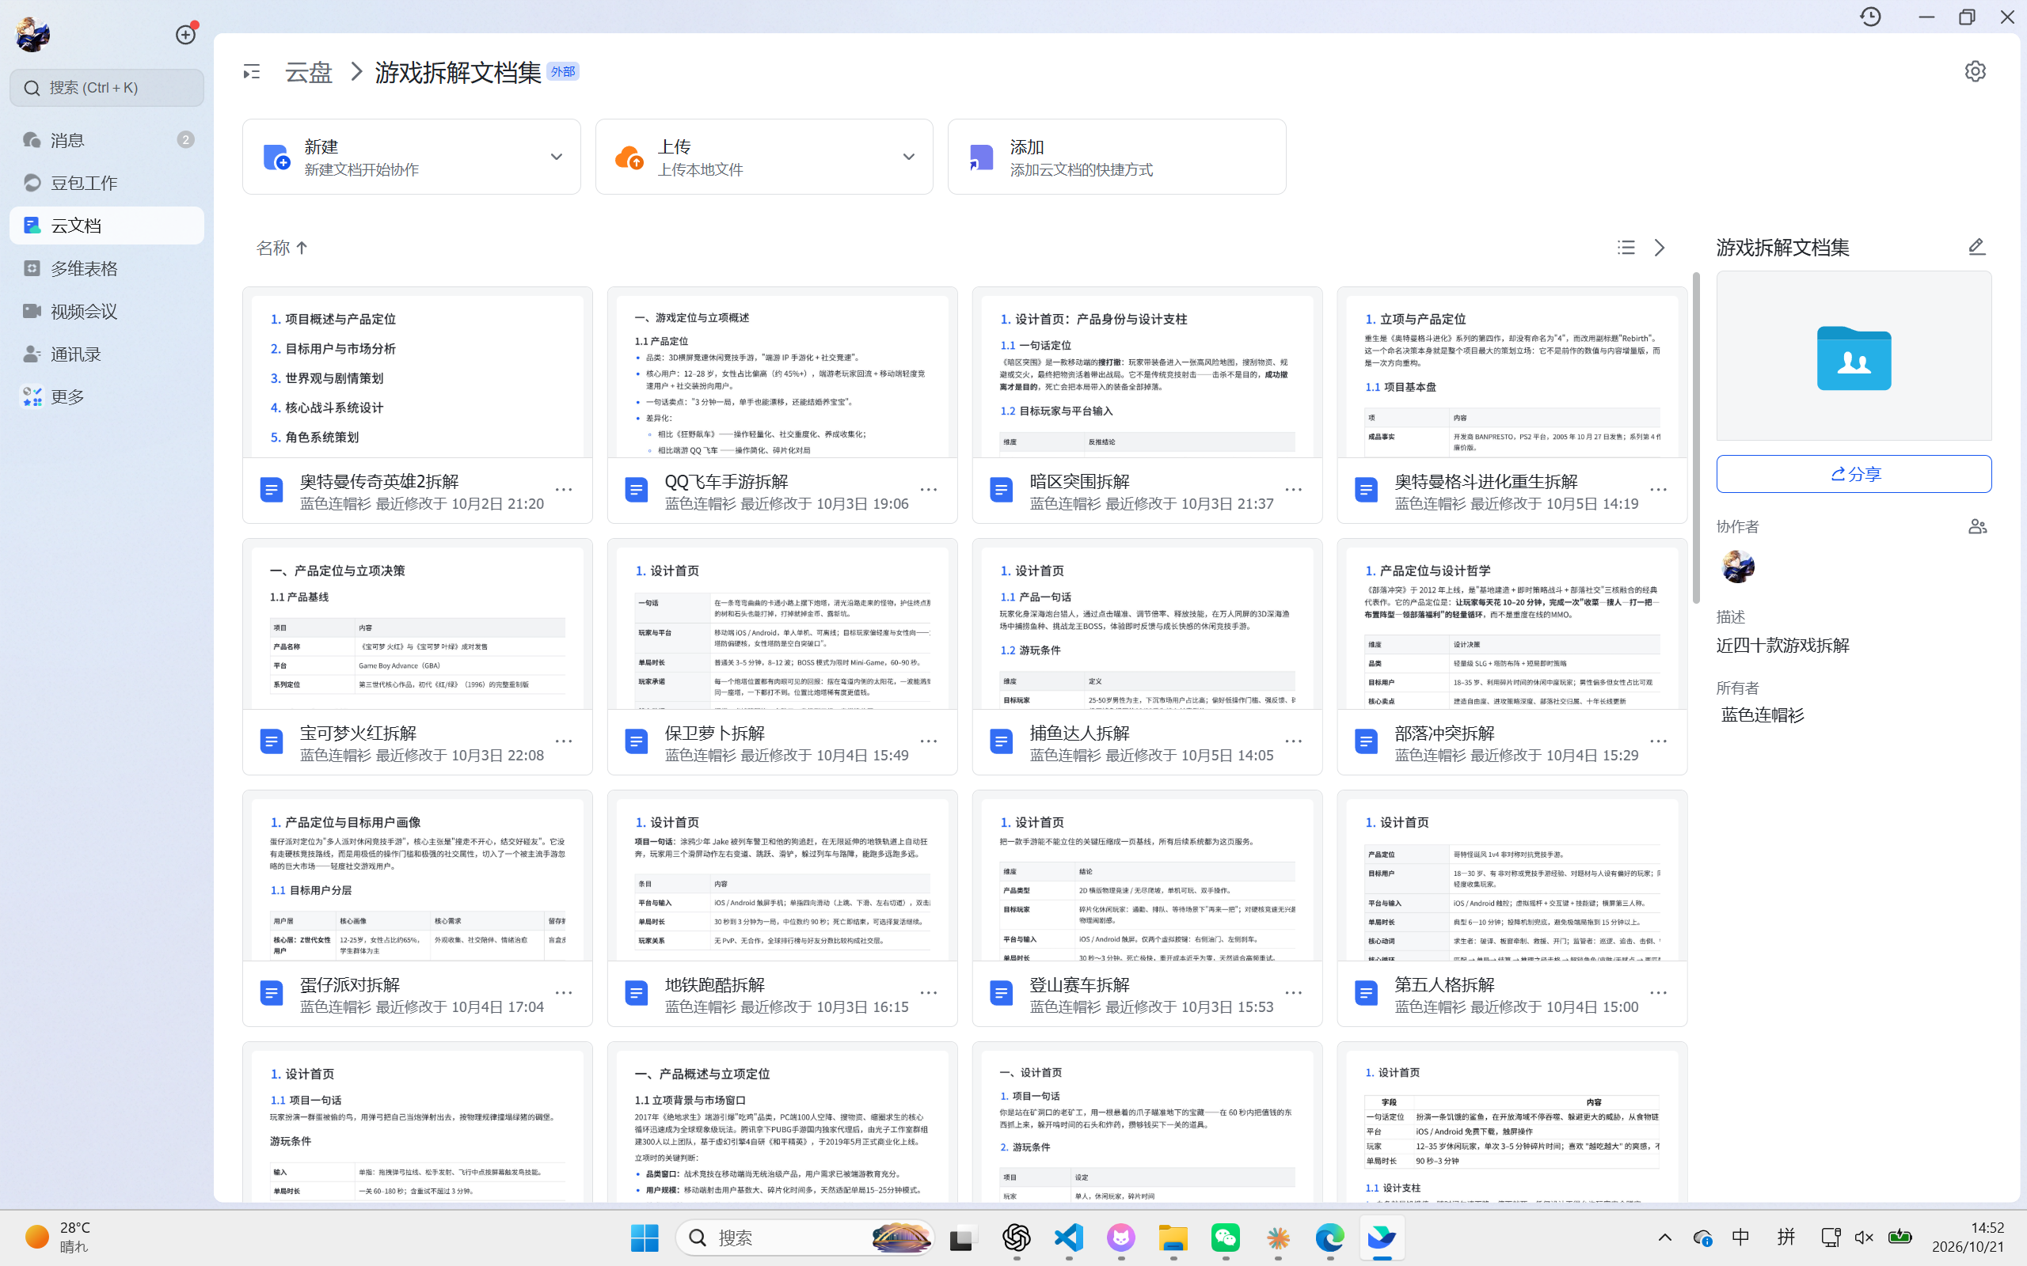Open 保卫萝卜拆解 thumbnail preview
The image size is (2027, 1266).
(782, 624)
